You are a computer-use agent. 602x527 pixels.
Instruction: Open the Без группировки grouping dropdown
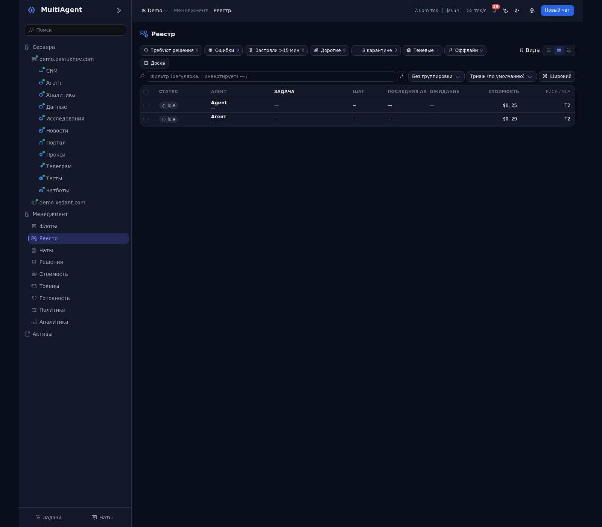[x=436, y=76]
